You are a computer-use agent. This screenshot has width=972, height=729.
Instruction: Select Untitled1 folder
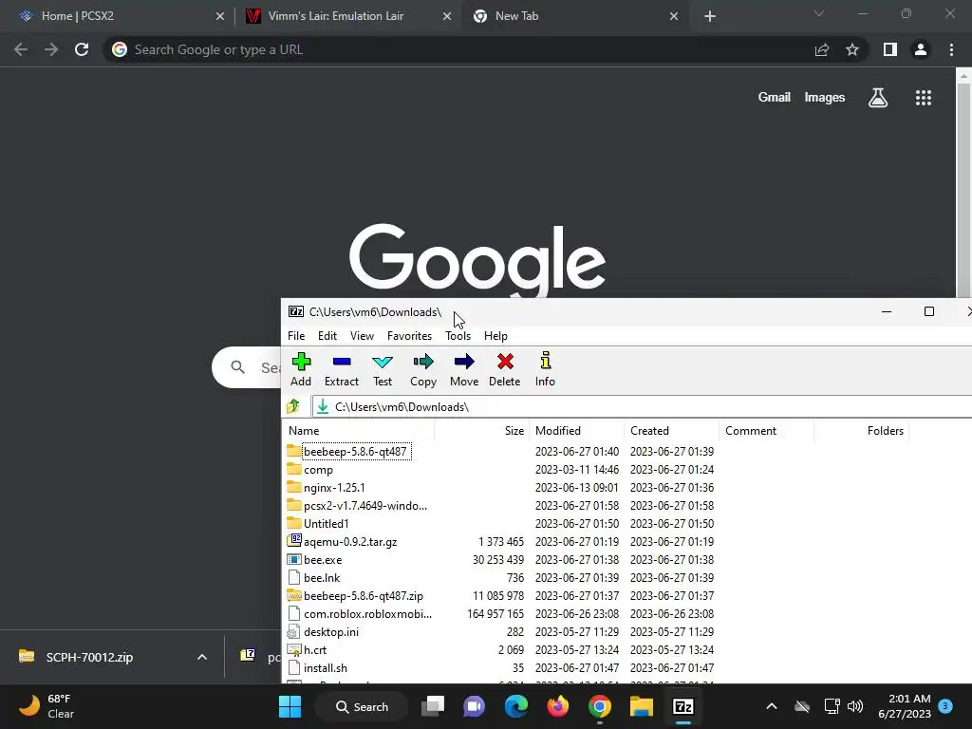(x=327, y=524)
